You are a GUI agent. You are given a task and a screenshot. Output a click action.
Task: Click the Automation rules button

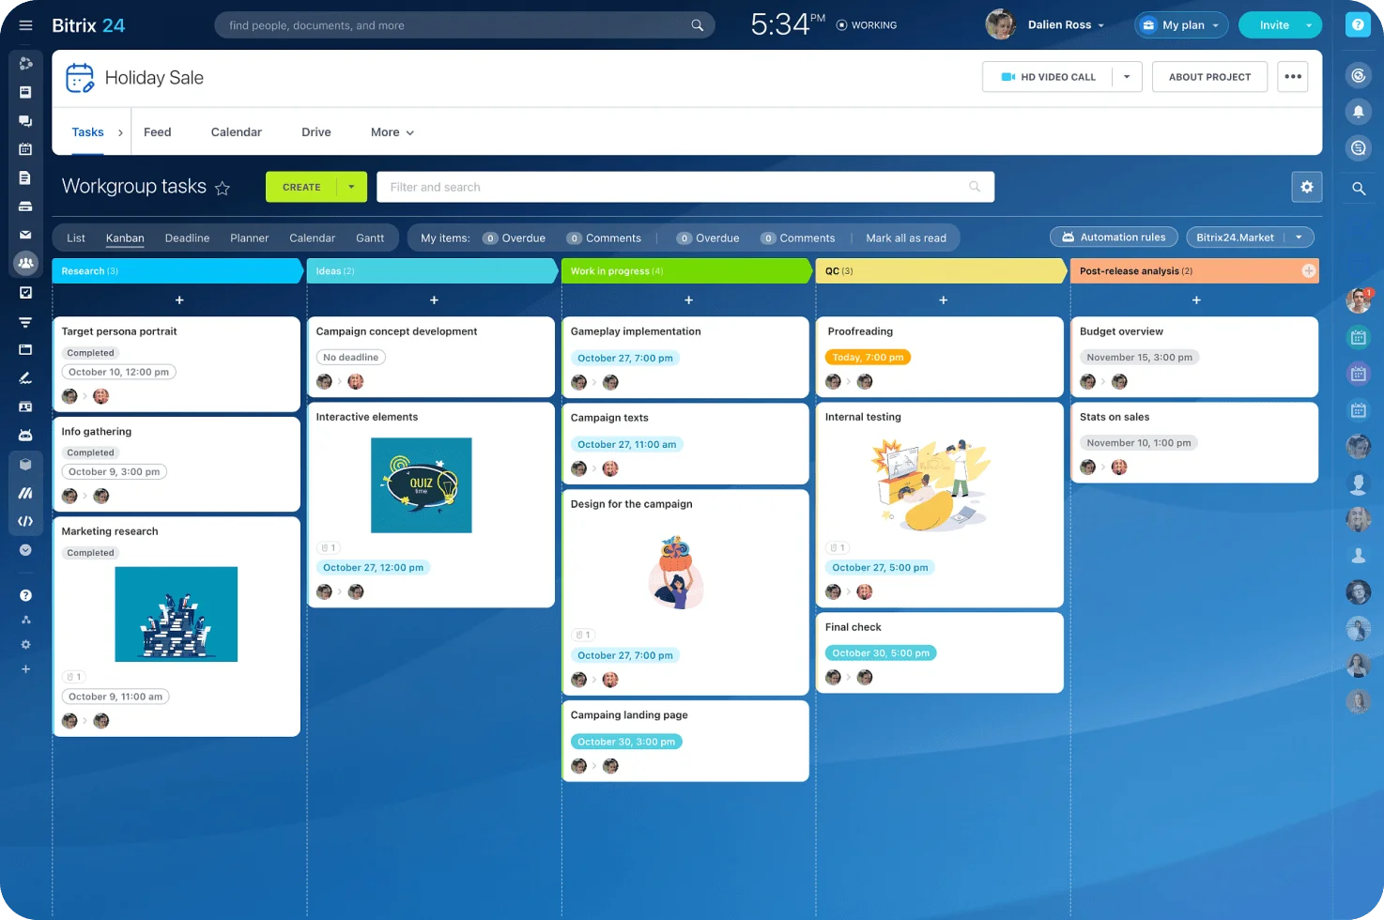point(1114,238)
